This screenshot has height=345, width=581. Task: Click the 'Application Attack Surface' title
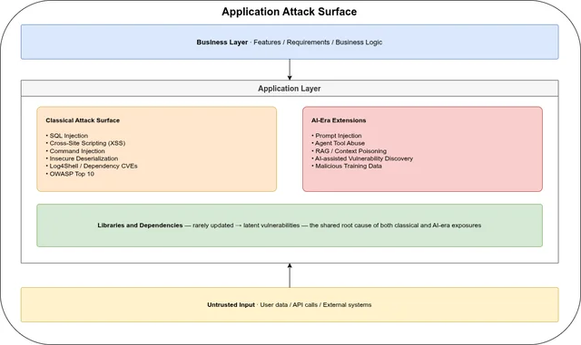coord(289,12)
